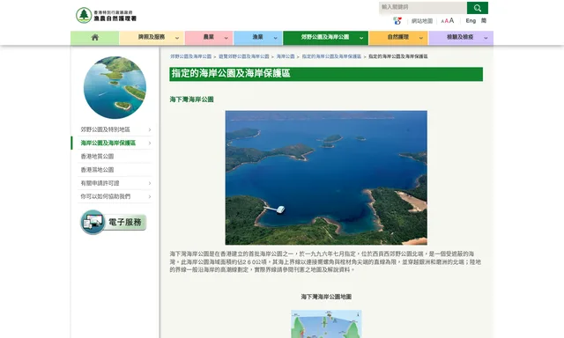Open the 自然護理 menu
This screenshot has width=564, height=338.
click(x=397, y=37)
